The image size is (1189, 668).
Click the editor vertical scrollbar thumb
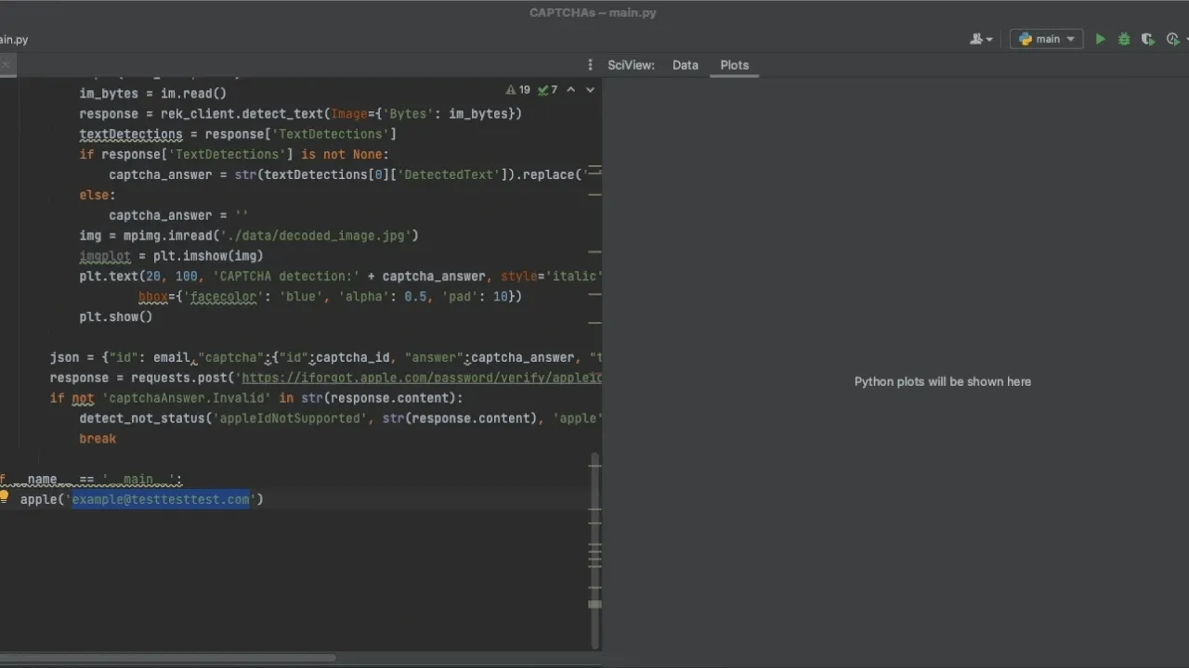point(595,529)
